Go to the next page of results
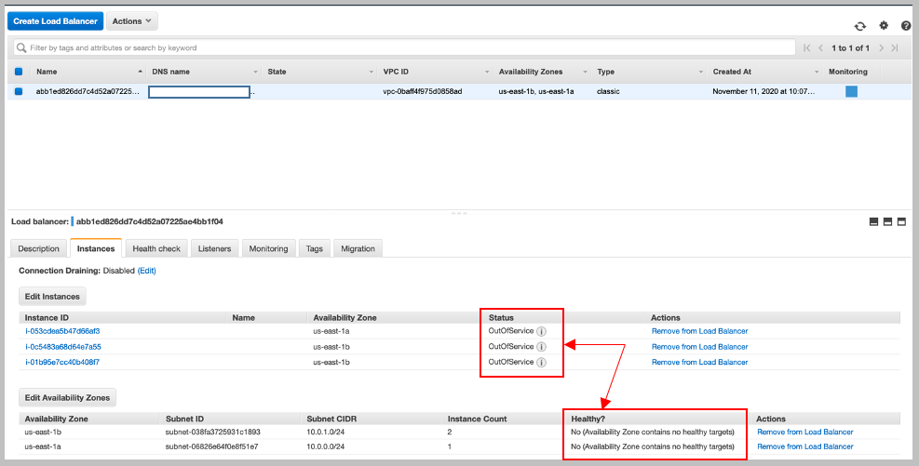The height and width of the screenshot is (466, 919). pyautogui.click(x=881, y=48)
